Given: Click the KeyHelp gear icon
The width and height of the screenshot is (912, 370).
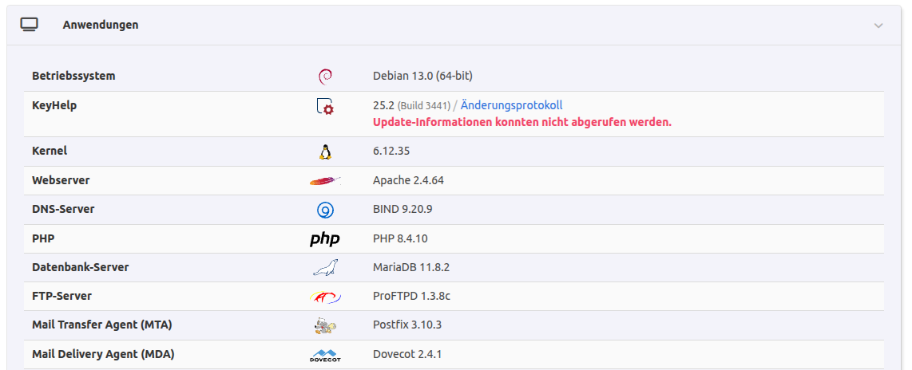Looking at the screenshot, I should pos(325,107).
